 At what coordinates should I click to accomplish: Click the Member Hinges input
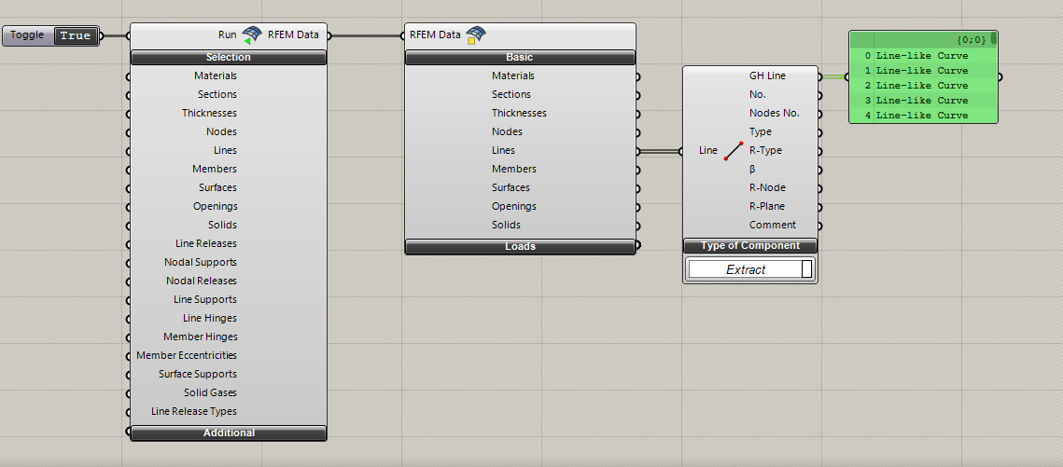click(201, 337)
